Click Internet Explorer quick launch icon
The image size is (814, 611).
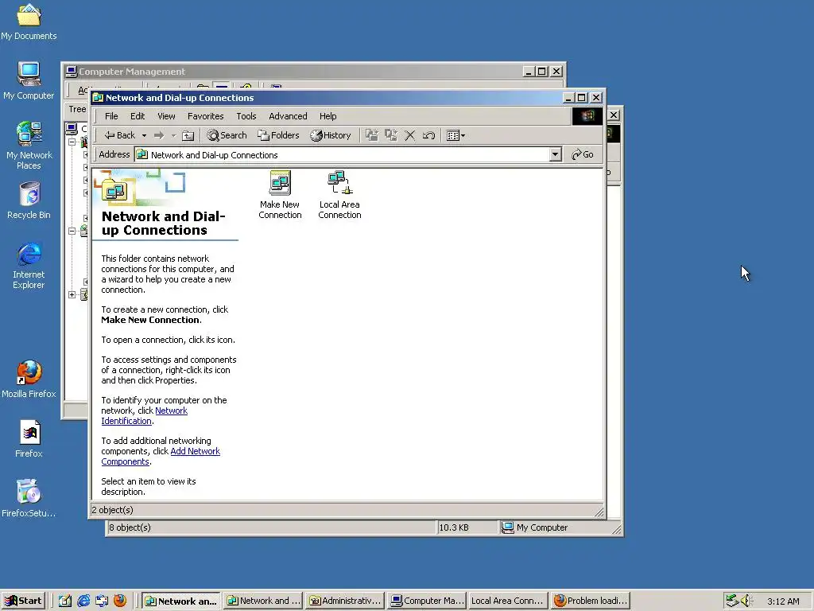(83, 601)
